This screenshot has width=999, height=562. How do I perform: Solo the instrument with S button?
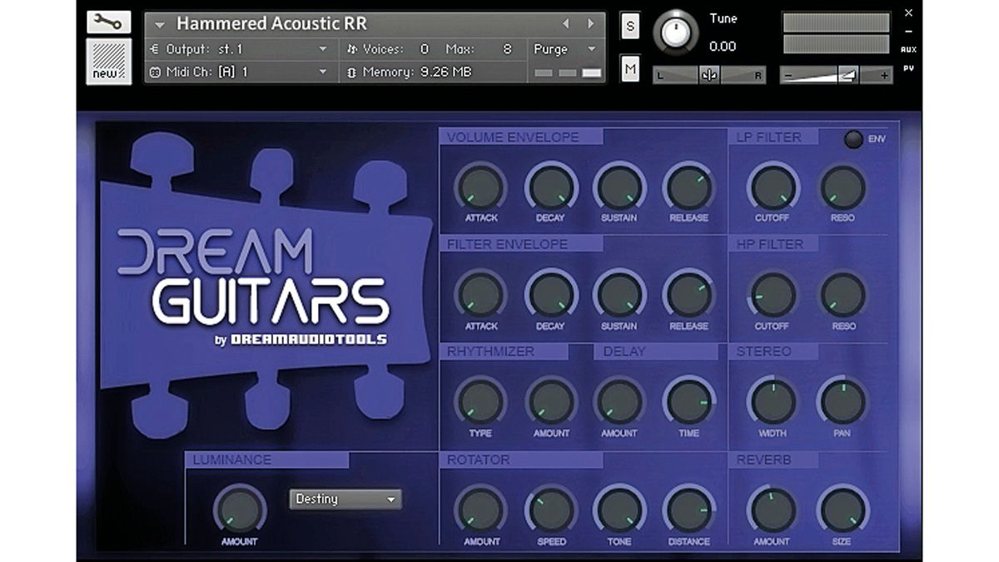click(630, 27)
